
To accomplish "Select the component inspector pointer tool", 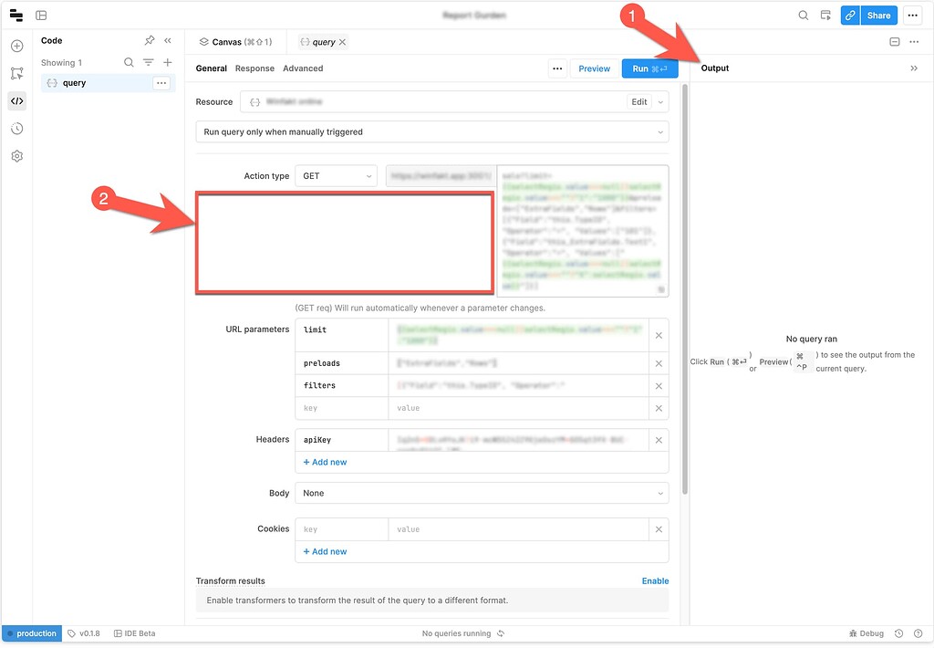I will click(x=16, y=72).
